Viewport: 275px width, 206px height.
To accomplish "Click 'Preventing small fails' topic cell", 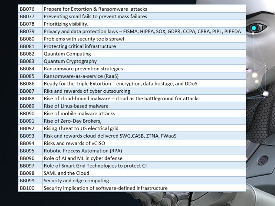I will point(95,16).
